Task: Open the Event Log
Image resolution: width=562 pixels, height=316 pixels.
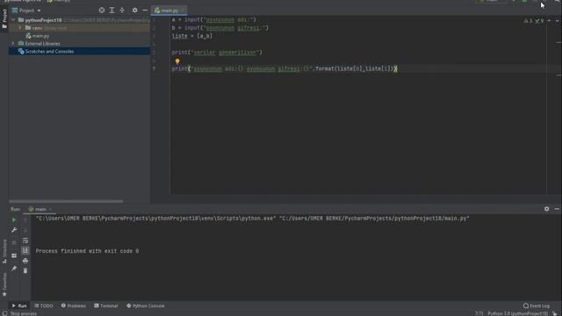Action: 537,305
